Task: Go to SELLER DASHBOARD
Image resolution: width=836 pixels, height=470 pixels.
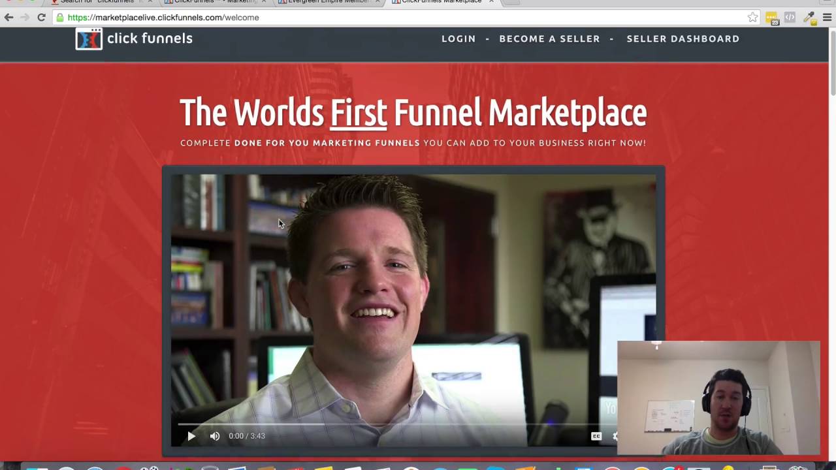Action: pos(683,39)
